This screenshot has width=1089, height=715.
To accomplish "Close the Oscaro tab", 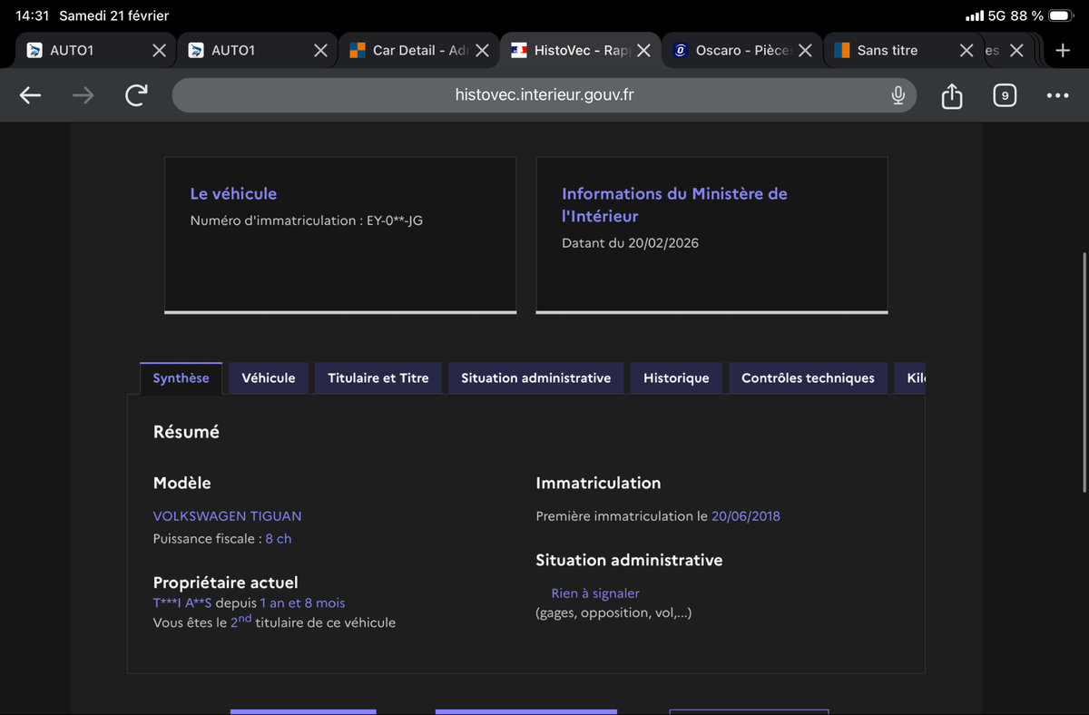I will (x=804, y=51).
